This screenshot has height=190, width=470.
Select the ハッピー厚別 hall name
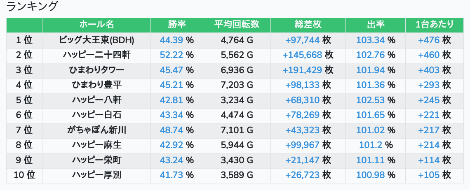coord(96,175)
